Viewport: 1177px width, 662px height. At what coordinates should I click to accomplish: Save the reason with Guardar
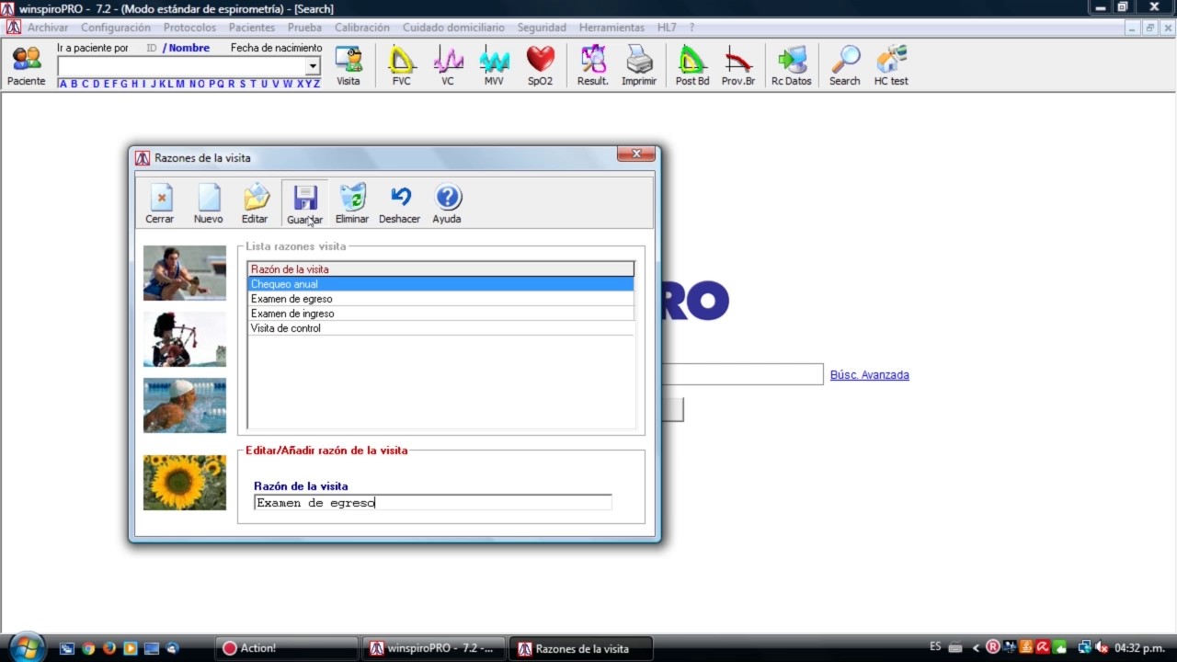(304, 203)
